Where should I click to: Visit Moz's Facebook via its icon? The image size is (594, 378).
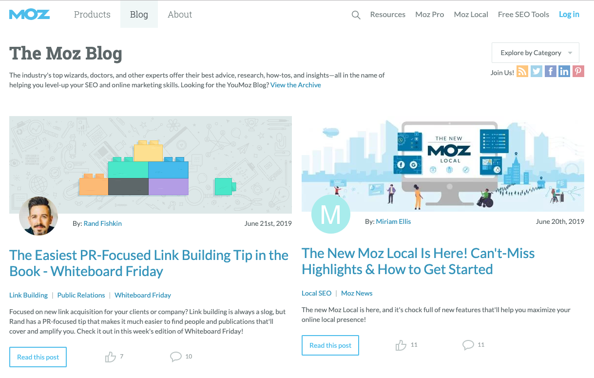click(x=550, y=71)
